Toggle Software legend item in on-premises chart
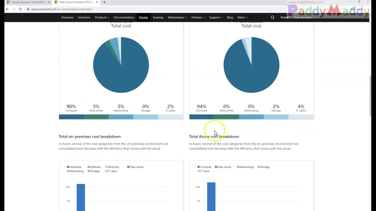Image resolution: width=376 pixels, height=211 pixels. point(94,167)
